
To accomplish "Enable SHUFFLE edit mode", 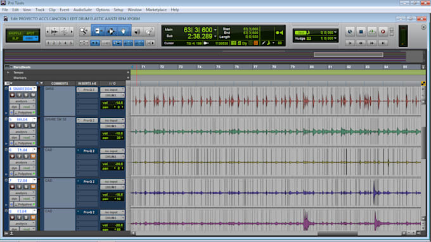I will [x=15, y=33].
